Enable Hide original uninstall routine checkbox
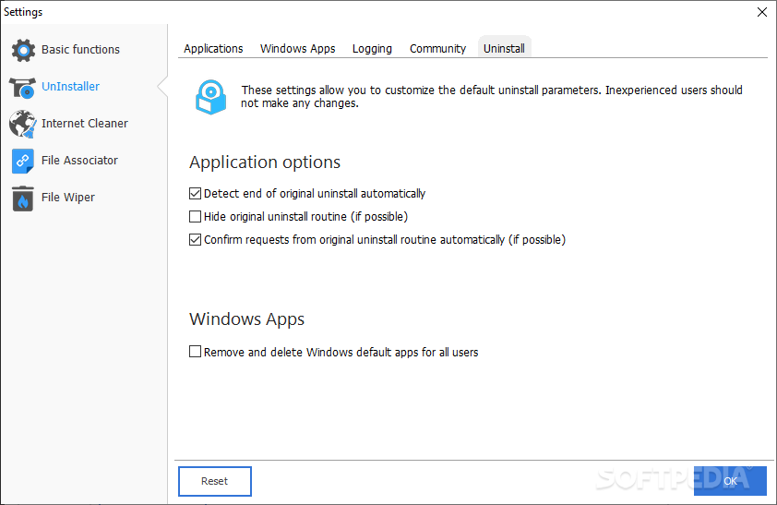 (x=196, y=217)
